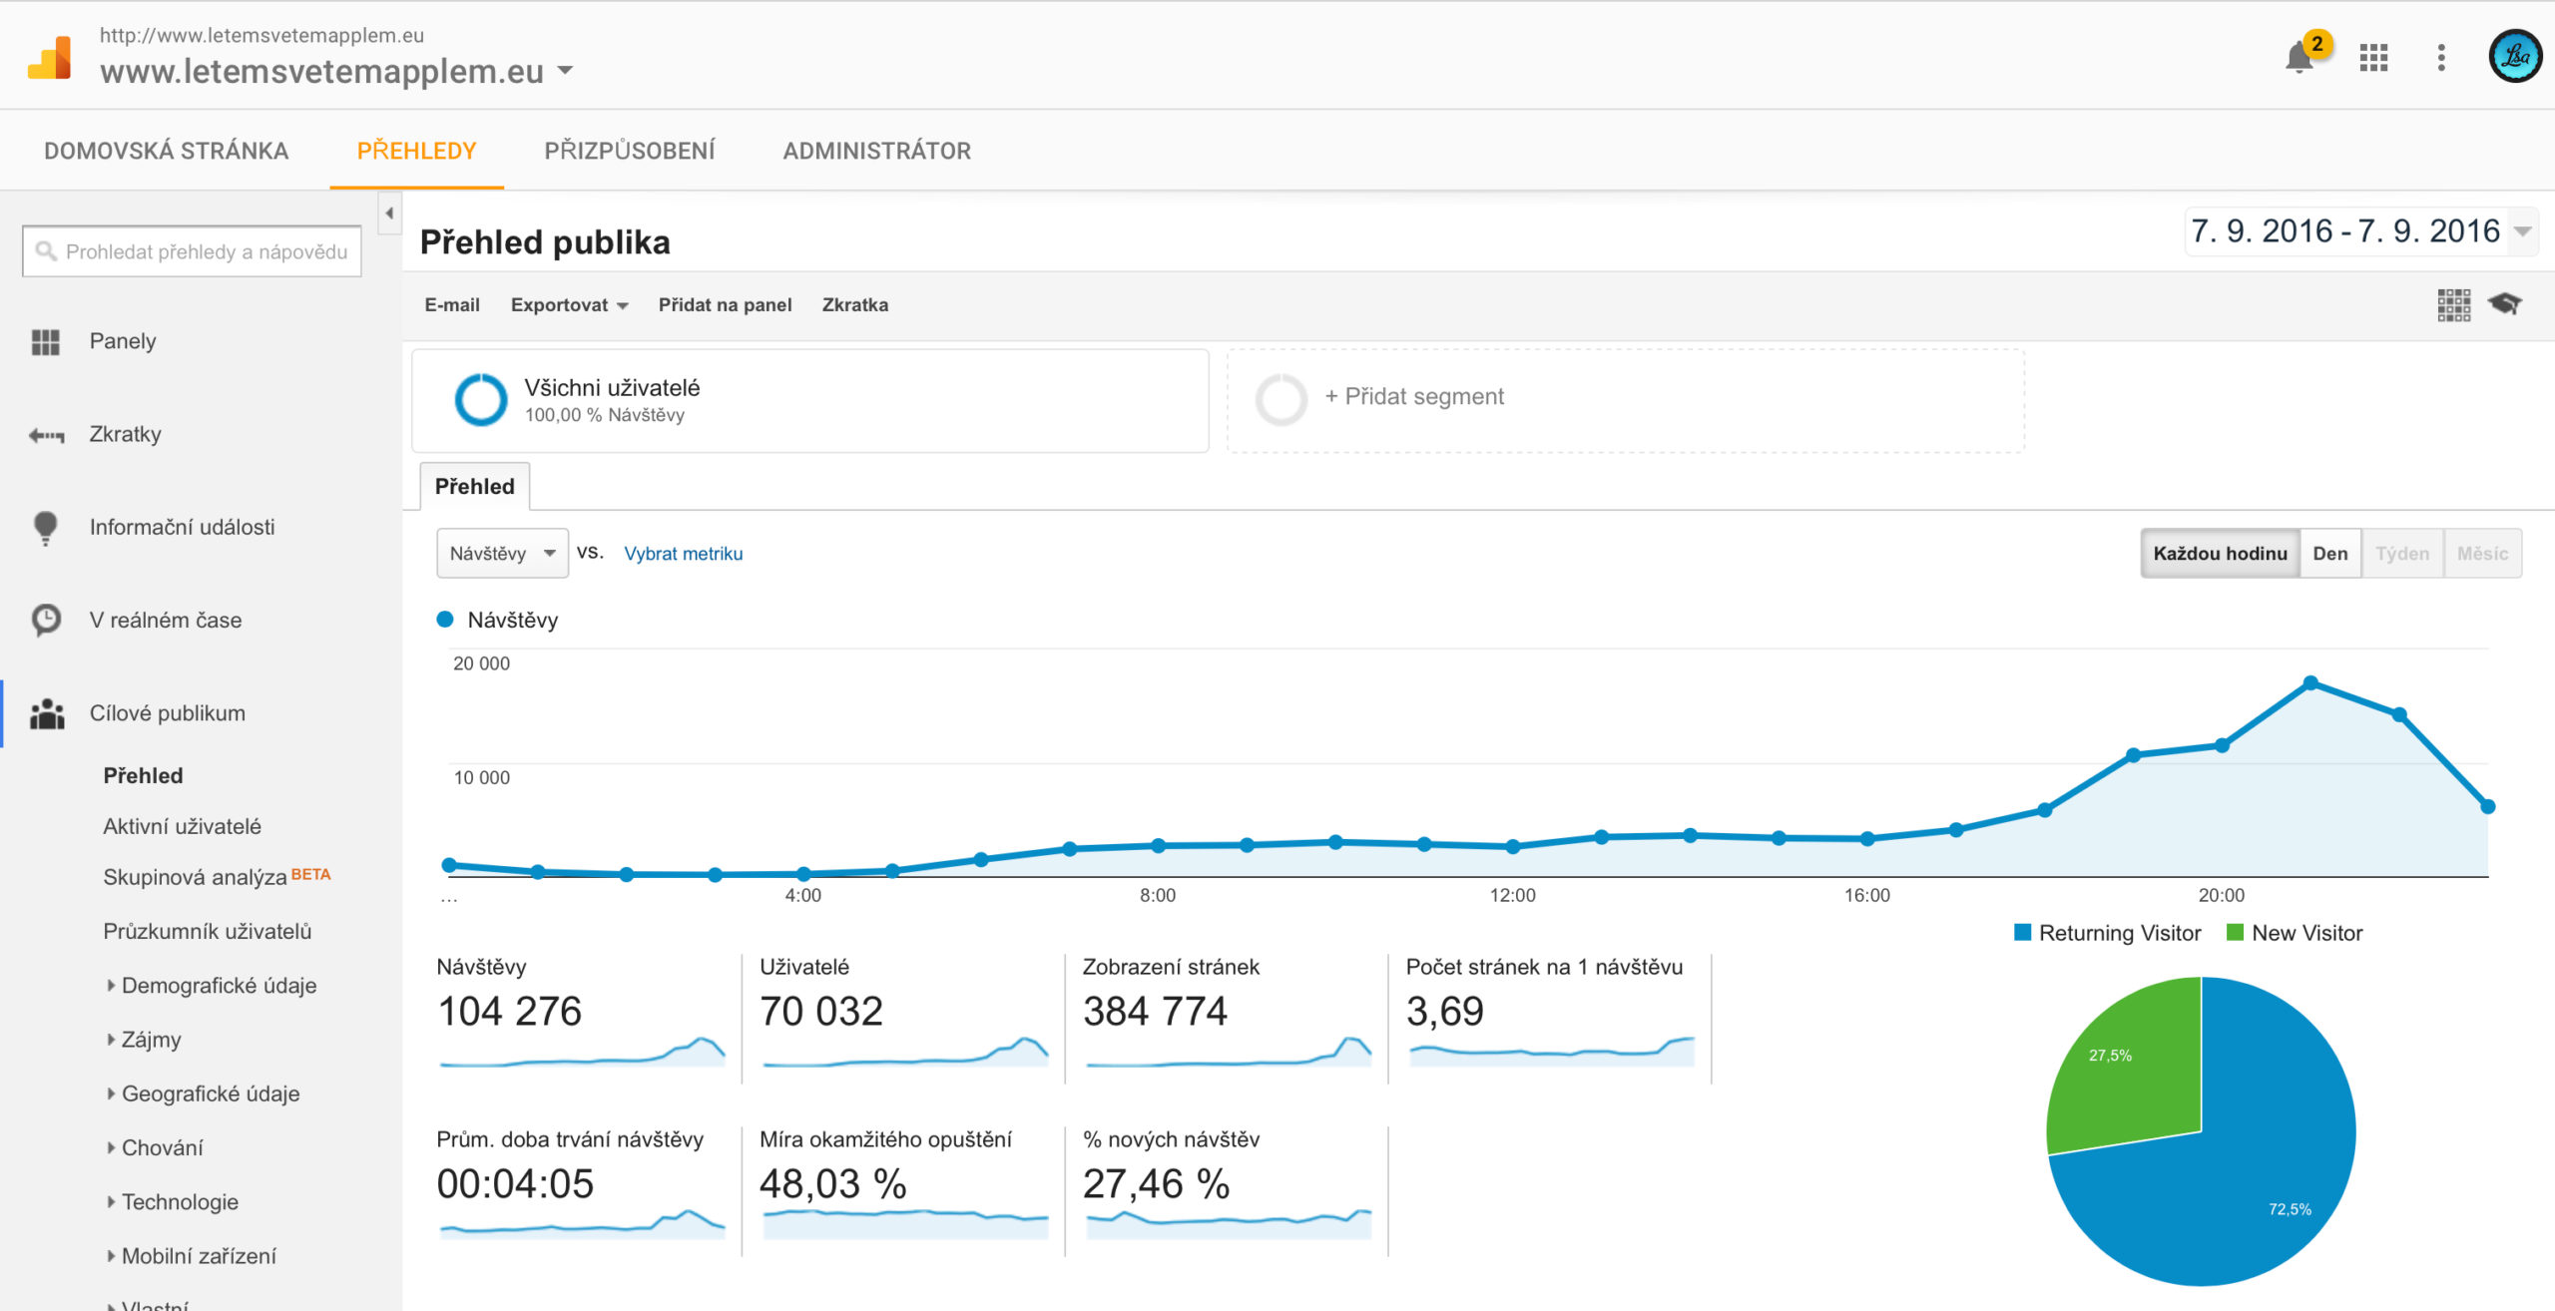
Task: Open the Panely dashboards icon
Action: [46, 342]
